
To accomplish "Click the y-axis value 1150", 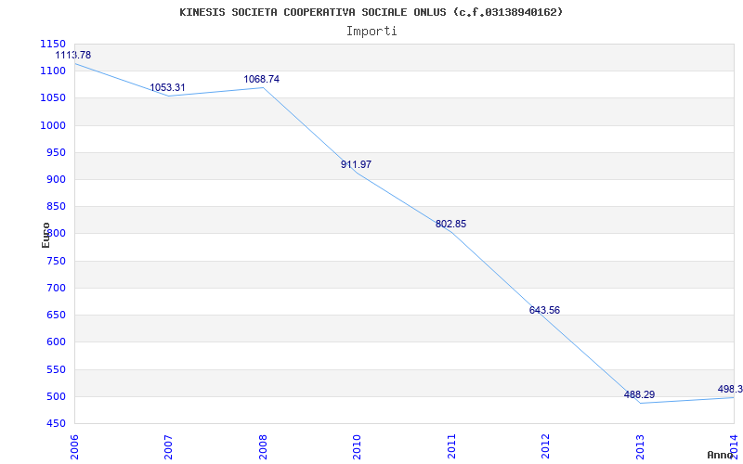I will click(53, 44).
